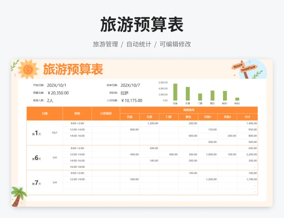
Task: Select the 住宿 table column header
Action: coord(130,117)
